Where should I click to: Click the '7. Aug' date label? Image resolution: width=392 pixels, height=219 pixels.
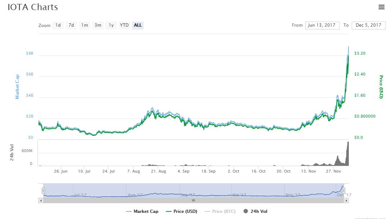[134, 171]
